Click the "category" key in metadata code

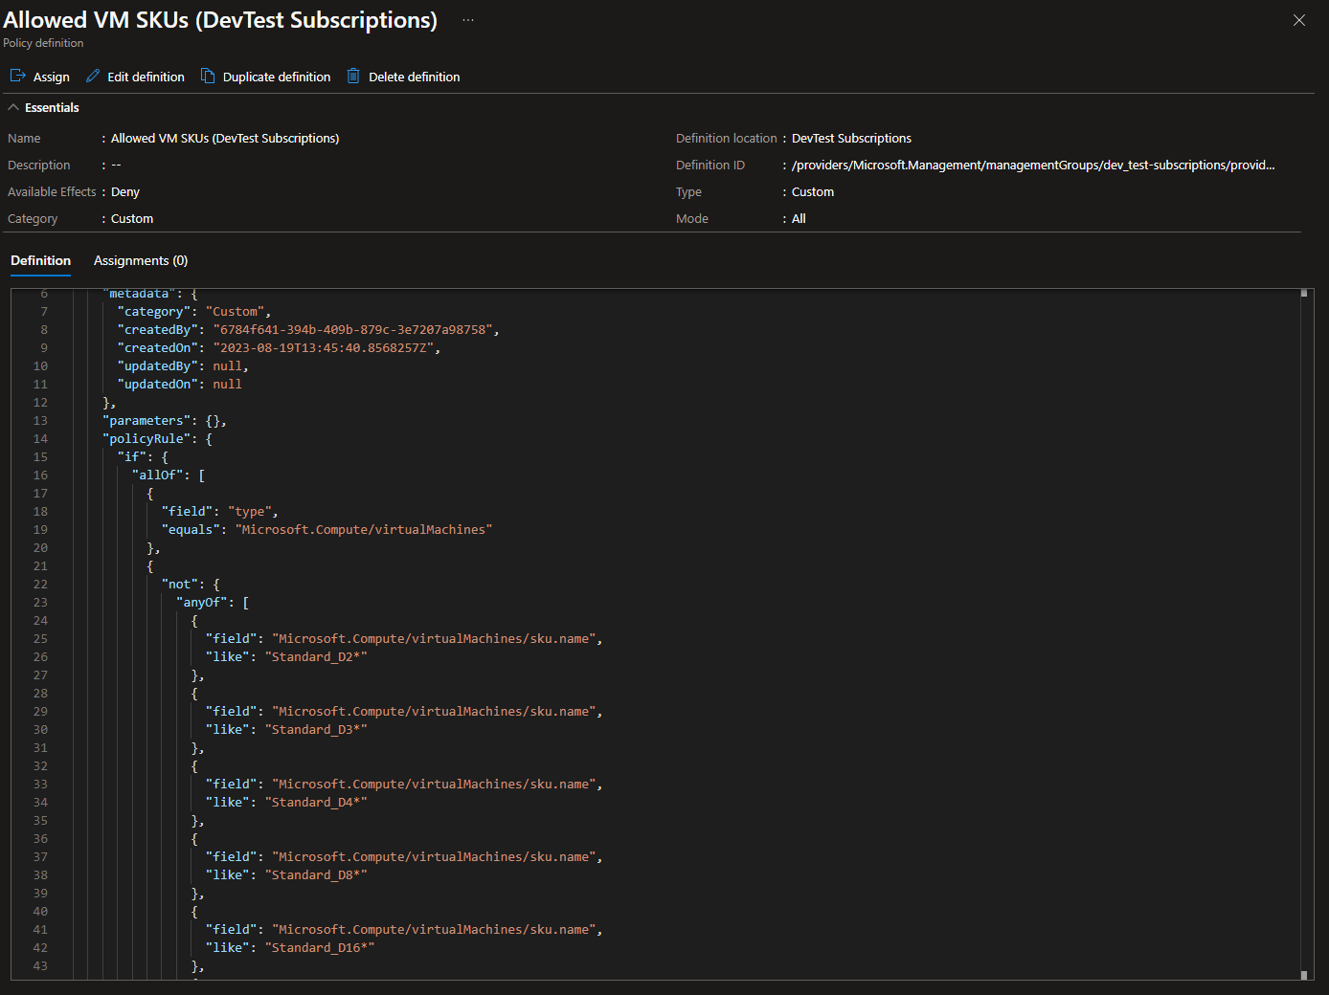[154, 311]
